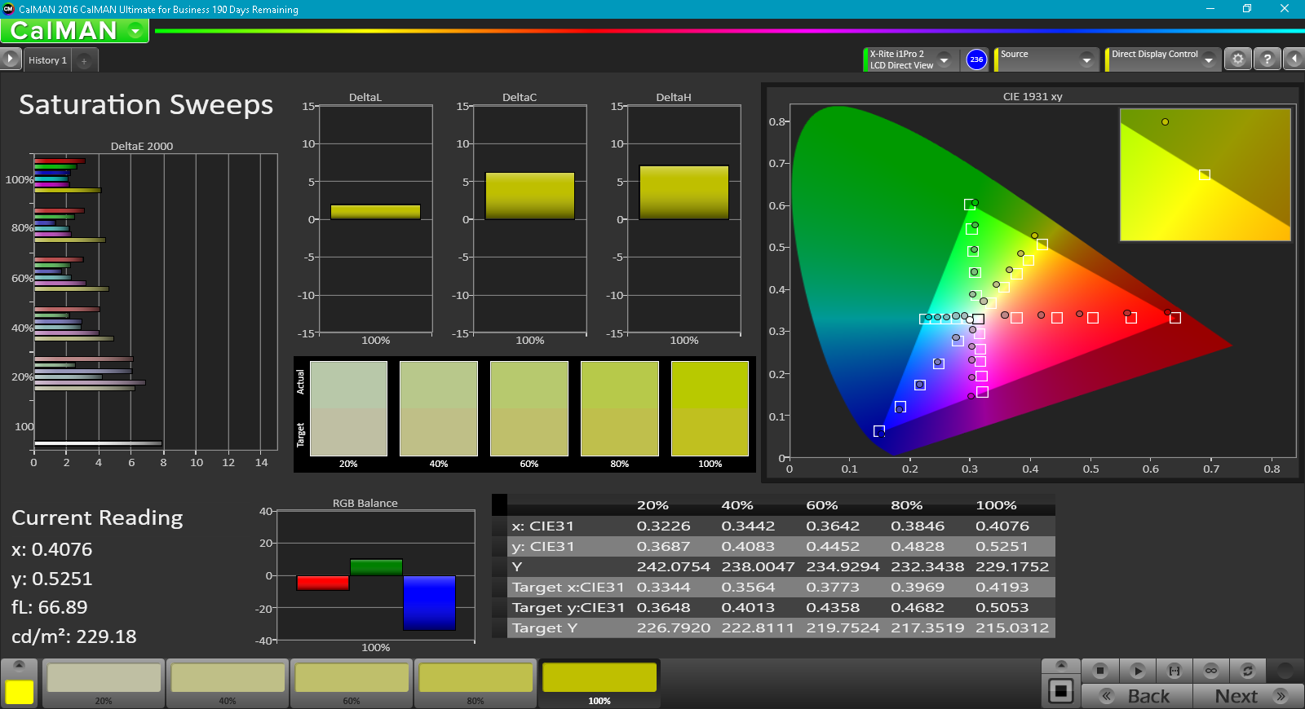Click the blue 236 meter indicator
This screenshot has height=709, width=1305.
pyautogui.click(x=976, y=59)
